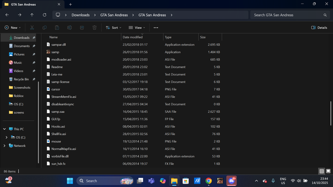333x187 pixels.
Task: Switch to large thumbnails view layout
Action: pyautogui.click(x=328, y=171)
